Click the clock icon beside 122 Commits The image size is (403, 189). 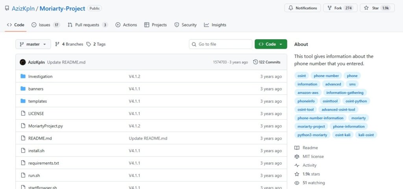255,62
